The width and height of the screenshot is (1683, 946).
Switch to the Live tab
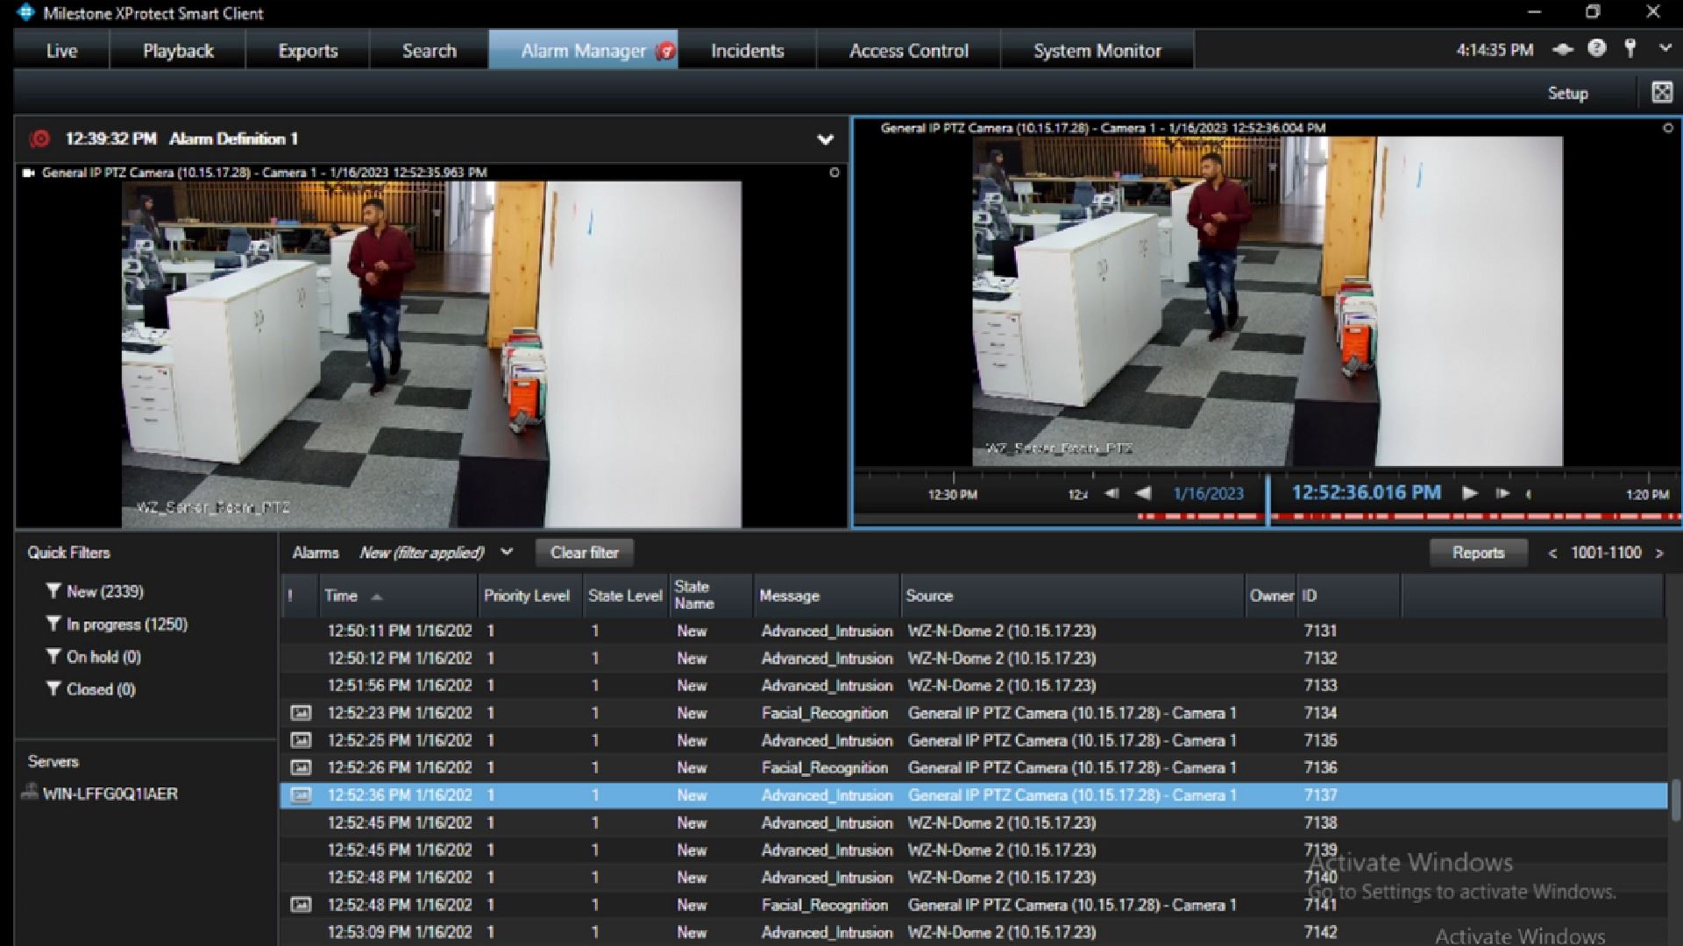point(61,51)
